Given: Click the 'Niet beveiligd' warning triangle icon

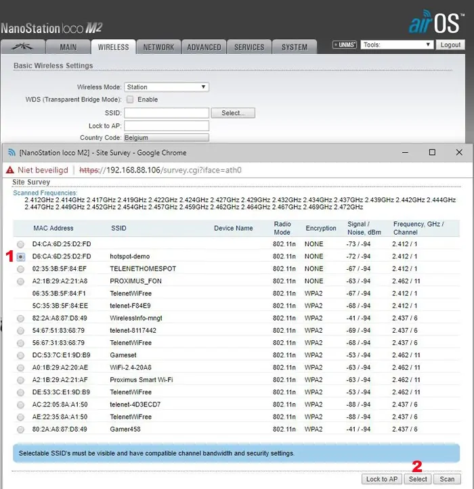Looking at the screenshot, I should pos(10,170).
